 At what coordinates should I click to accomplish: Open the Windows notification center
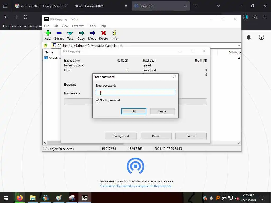(262, 198)
